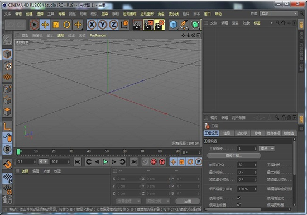Open the 文件 menu in main menu bar

[x=8, y=14]
